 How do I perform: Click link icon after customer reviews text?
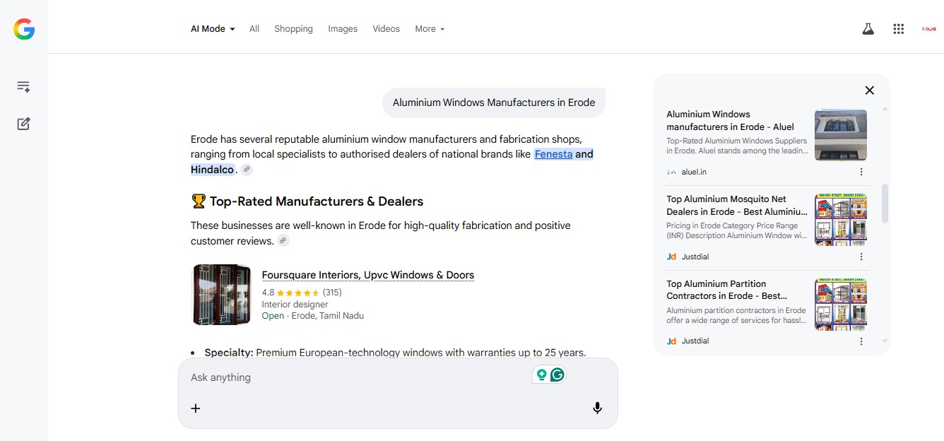283,241
